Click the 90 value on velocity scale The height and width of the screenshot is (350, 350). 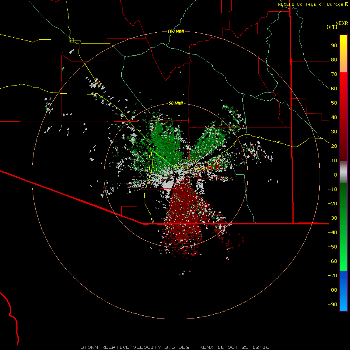[x=334, y=45]
